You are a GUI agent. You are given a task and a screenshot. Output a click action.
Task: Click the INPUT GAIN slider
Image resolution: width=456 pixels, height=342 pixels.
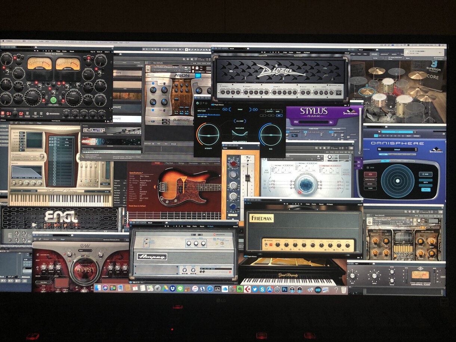pyautogui.click(x=209, y=109)
